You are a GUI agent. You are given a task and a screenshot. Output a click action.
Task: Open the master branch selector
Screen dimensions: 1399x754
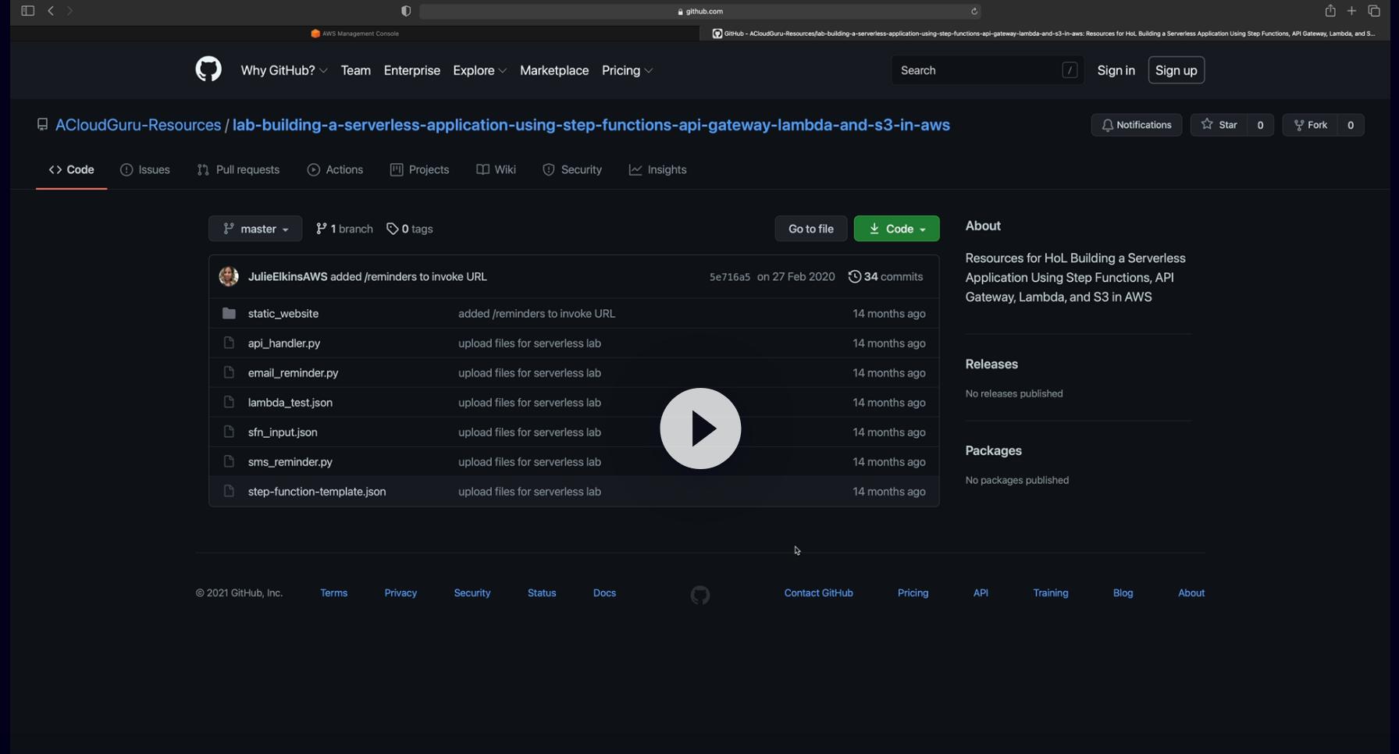(255, 229)
